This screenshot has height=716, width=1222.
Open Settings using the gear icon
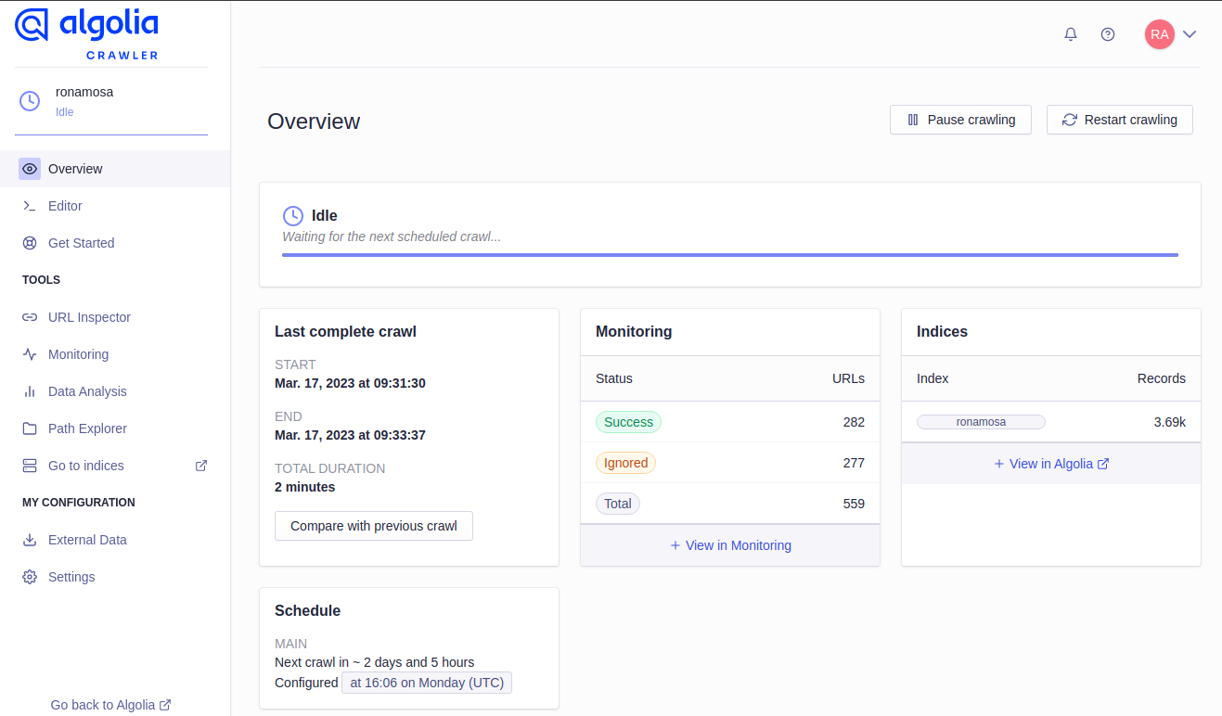29,577
